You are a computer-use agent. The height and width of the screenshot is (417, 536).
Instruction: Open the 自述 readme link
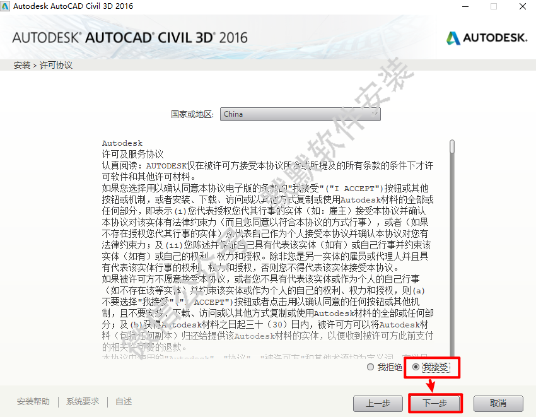[x=124, y=402]
